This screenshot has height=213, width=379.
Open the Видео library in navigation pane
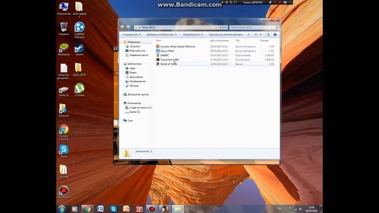click(131, 72)
